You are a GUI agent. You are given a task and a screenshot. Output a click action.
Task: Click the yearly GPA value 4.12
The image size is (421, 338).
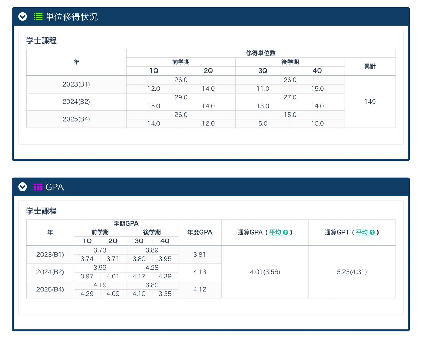(200, 290)
